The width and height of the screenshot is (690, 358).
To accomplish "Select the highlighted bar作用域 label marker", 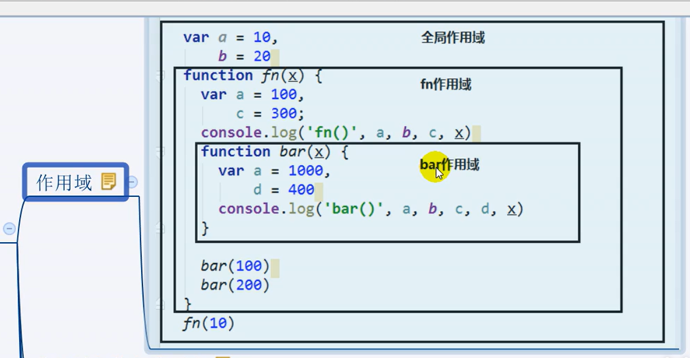I will (450, 165).
